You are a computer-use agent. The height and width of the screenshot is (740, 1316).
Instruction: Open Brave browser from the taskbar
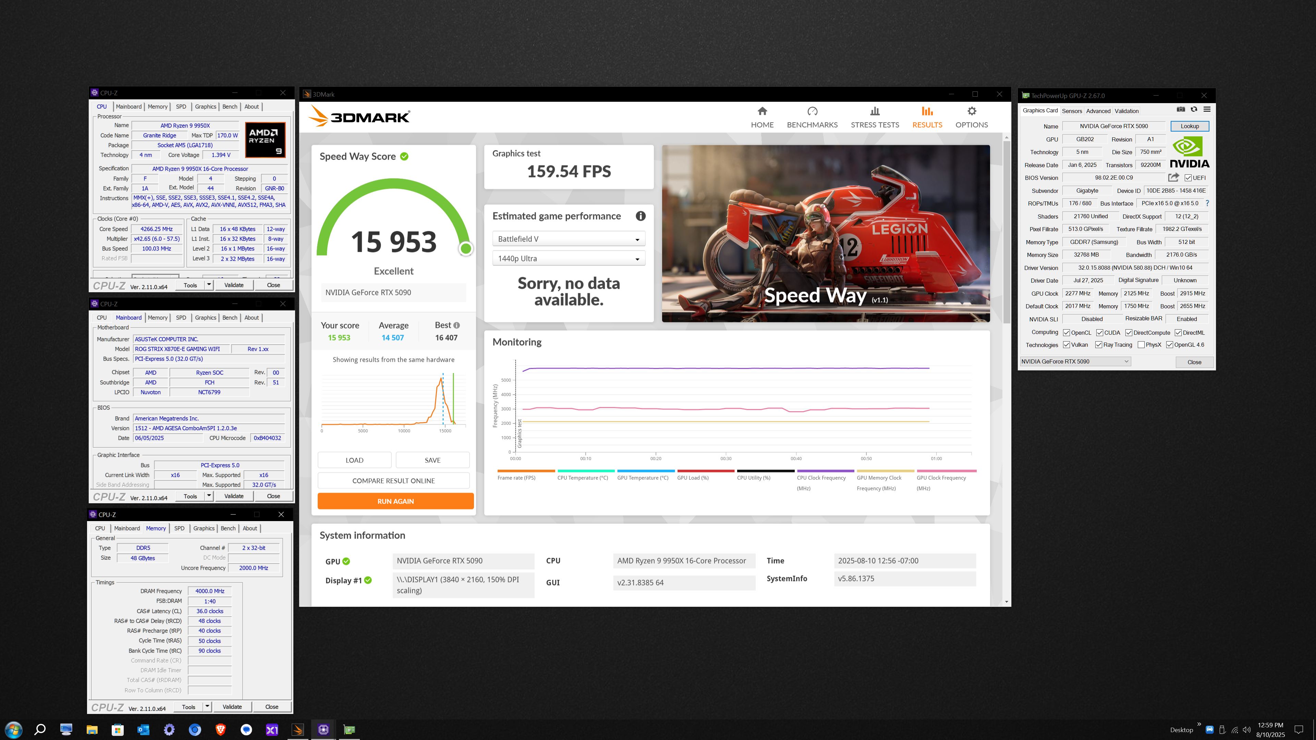point(221,729)
